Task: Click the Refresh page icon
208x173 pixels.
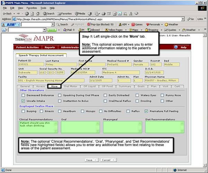Action: click(32, 13)
